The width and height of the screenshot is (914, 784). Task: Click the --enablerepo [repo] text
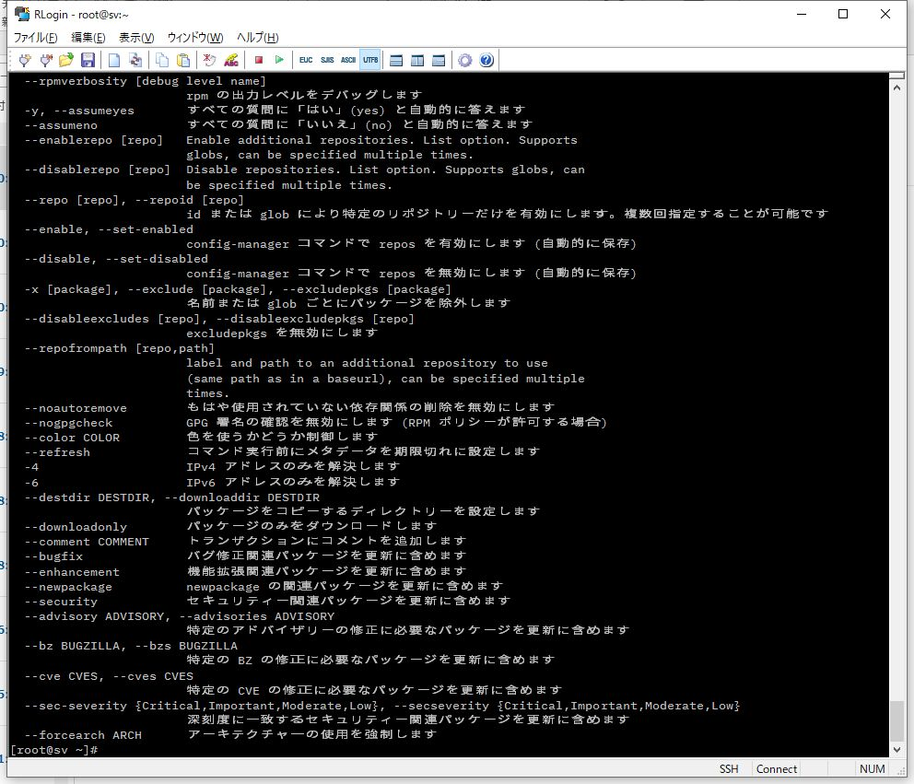point(93,140)
